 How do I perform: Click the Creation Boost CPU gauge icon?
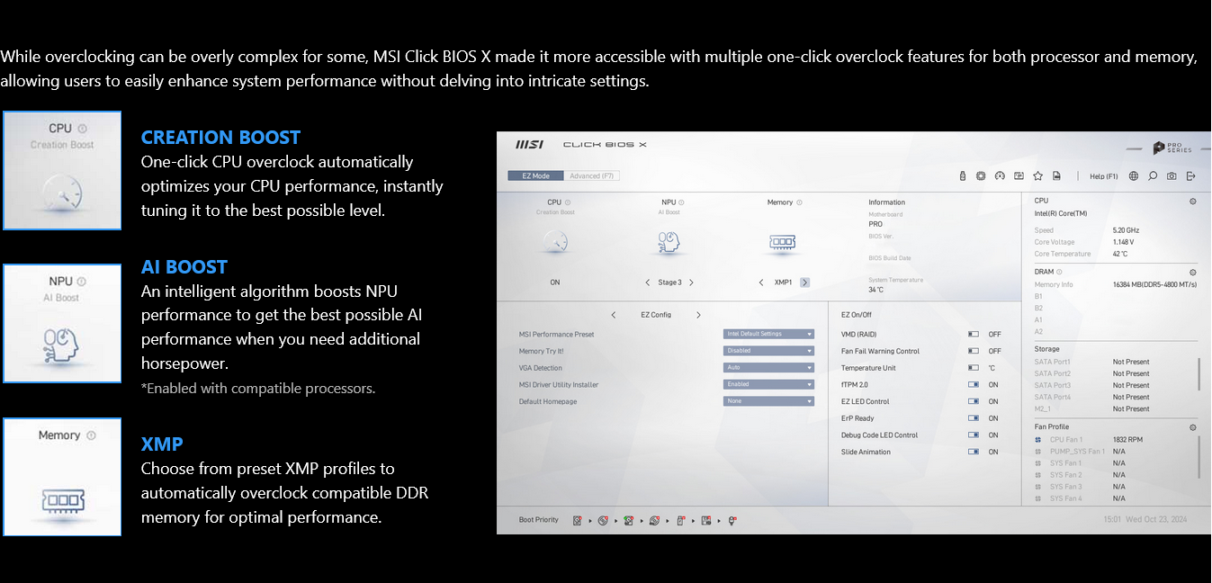click(x=555, y=241)
